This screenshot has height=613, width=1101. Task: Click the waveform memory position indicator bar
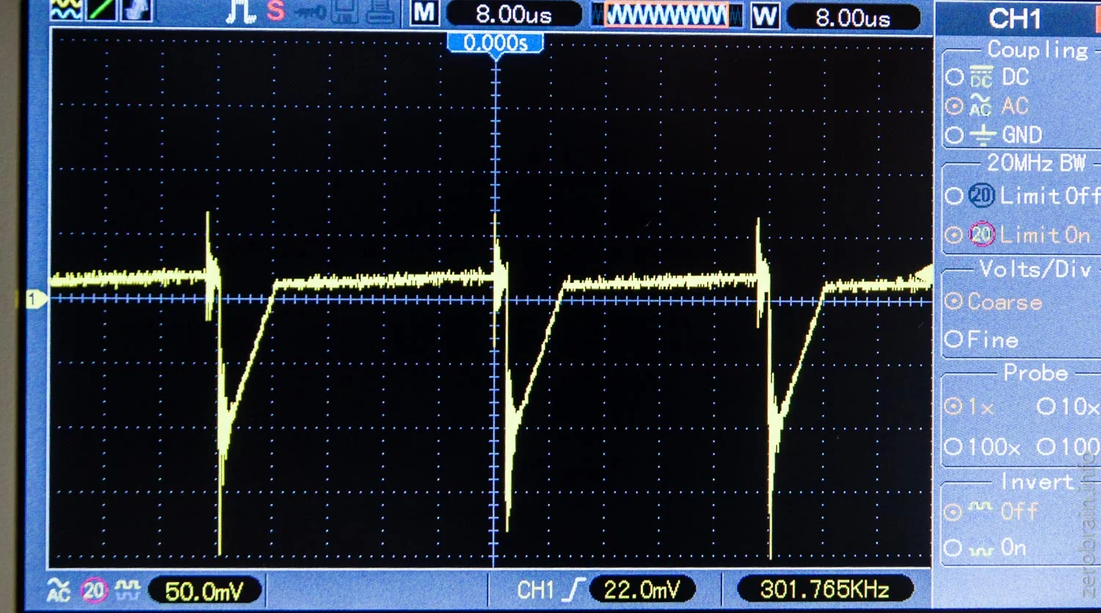coord(666,15)
